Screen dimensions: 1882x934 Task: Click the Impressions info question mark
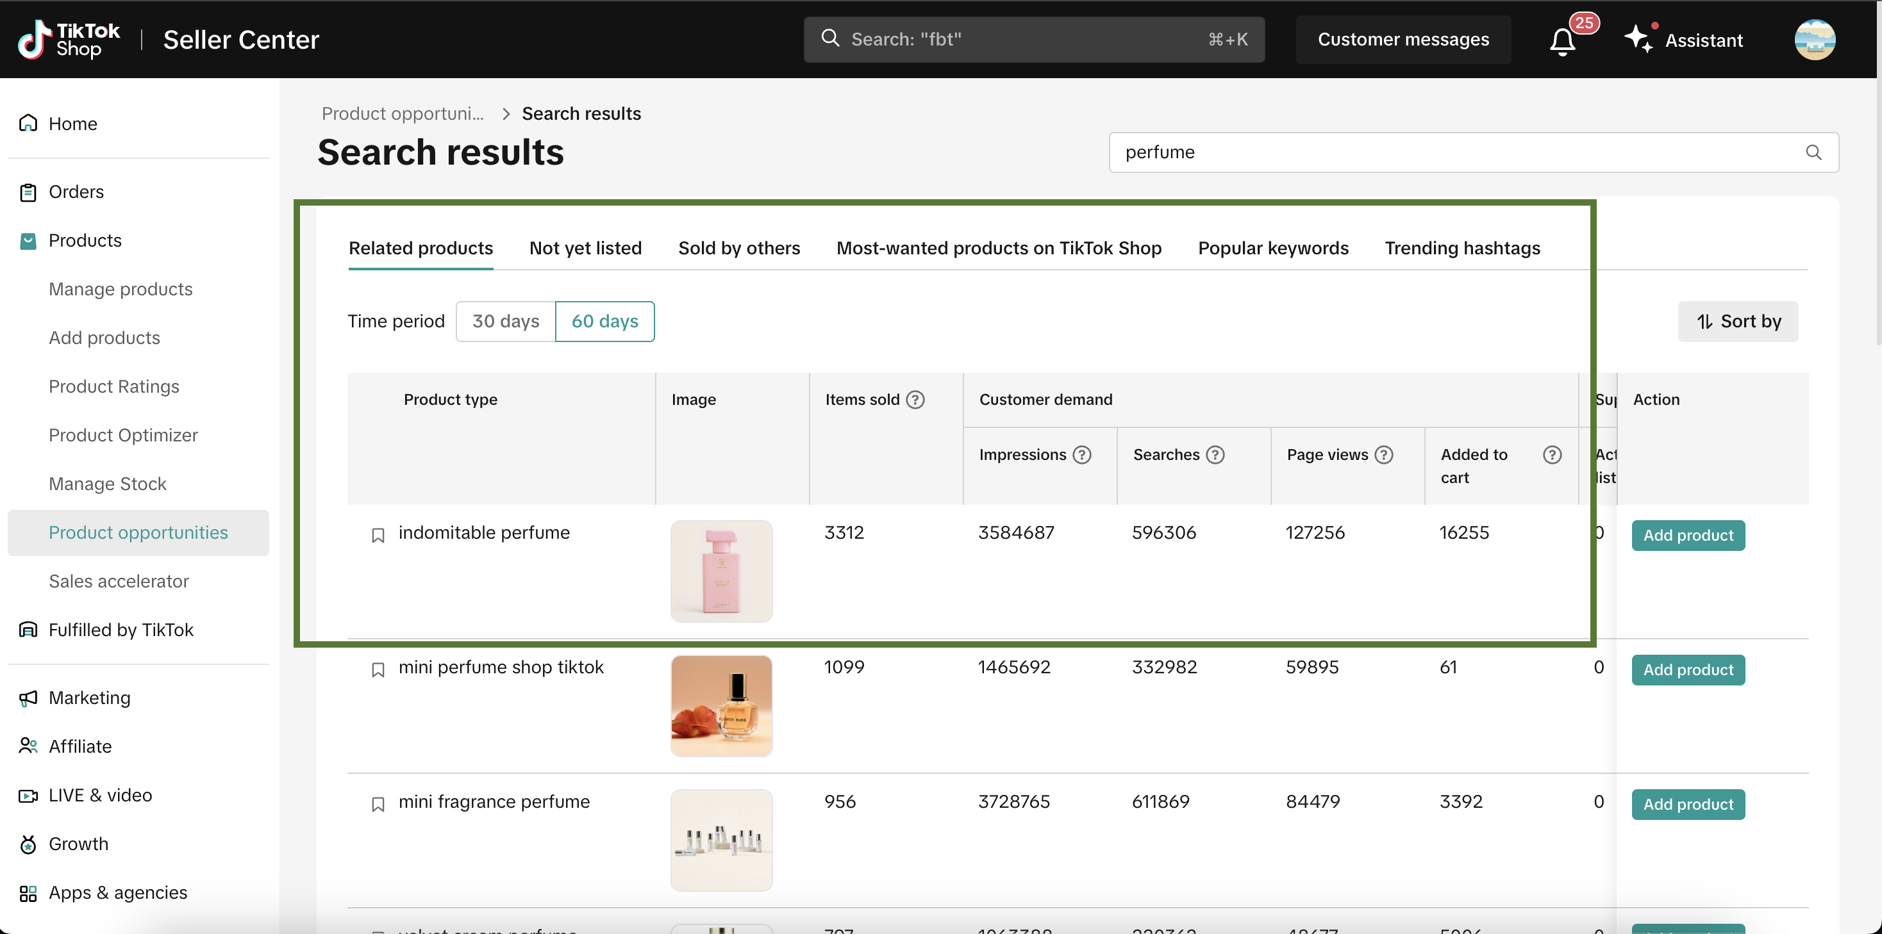tap(1082, 455)
